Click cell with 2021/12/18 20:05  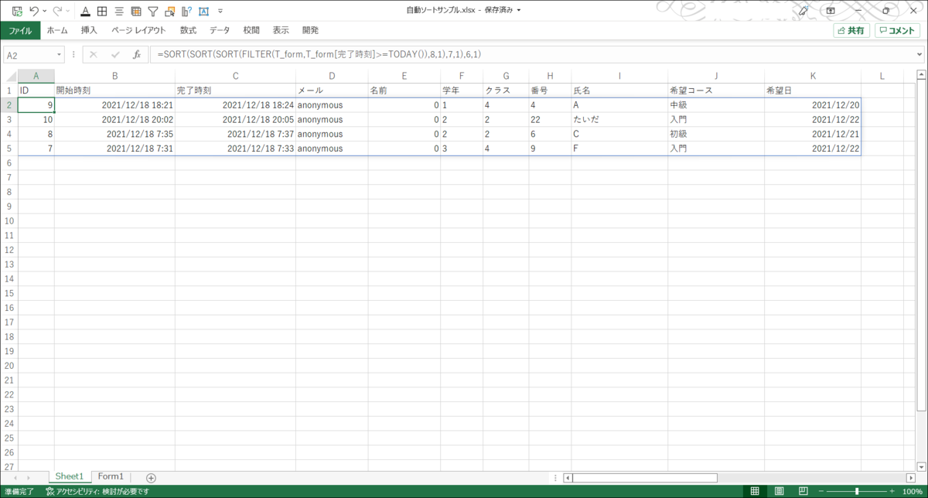click(x=235, y=120)
